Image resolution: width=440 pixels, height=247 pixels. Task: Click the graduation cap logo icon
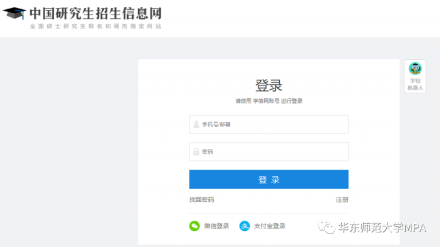14,13
